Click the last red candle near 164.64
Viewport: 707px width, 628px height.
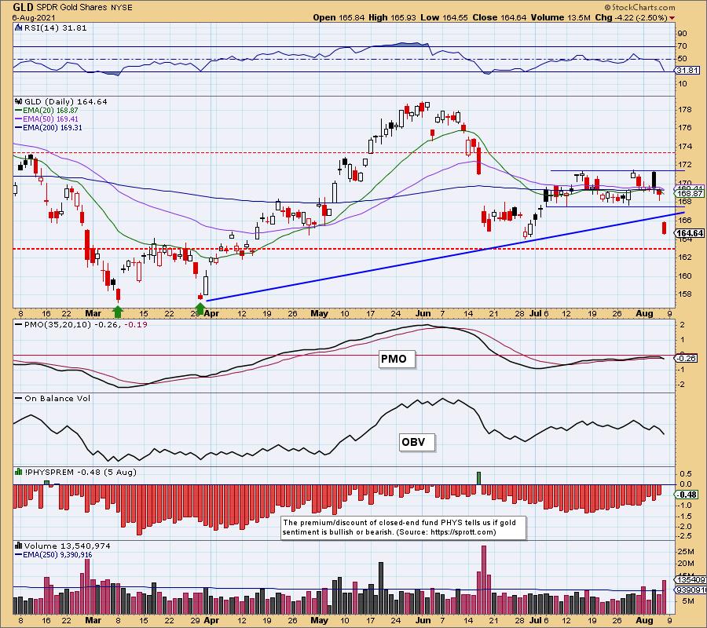coord(664,228)
